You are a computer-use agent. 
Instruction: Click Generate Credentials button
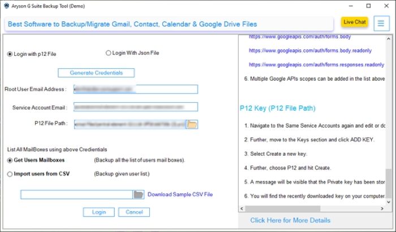96,73
